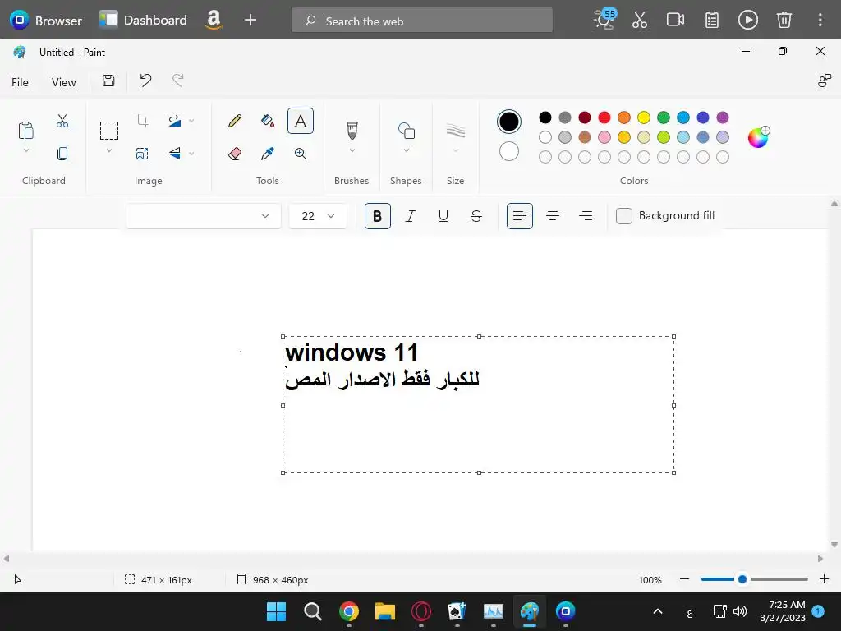Set text alignment to center
This screenshot has height=631, width=841.
click(553, 216)
